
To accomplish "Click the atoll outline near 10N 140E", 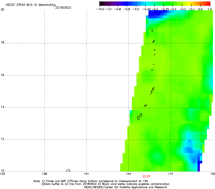I will click(68, 170).
